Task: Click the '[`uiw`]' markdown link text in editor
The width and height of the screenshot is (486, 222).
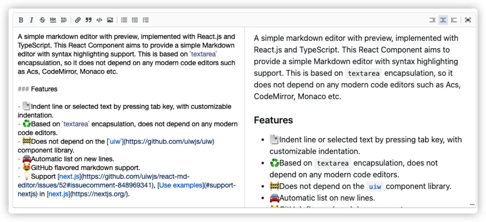Action: pyautogui.click(x=115, y=142)
